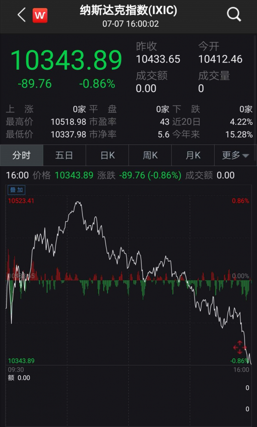Image resolution: width=257 pixels, height=427 pixels.
Task: Tap the 纳斯达克指数(IXIC) title
Action: (x=128, y=10)
